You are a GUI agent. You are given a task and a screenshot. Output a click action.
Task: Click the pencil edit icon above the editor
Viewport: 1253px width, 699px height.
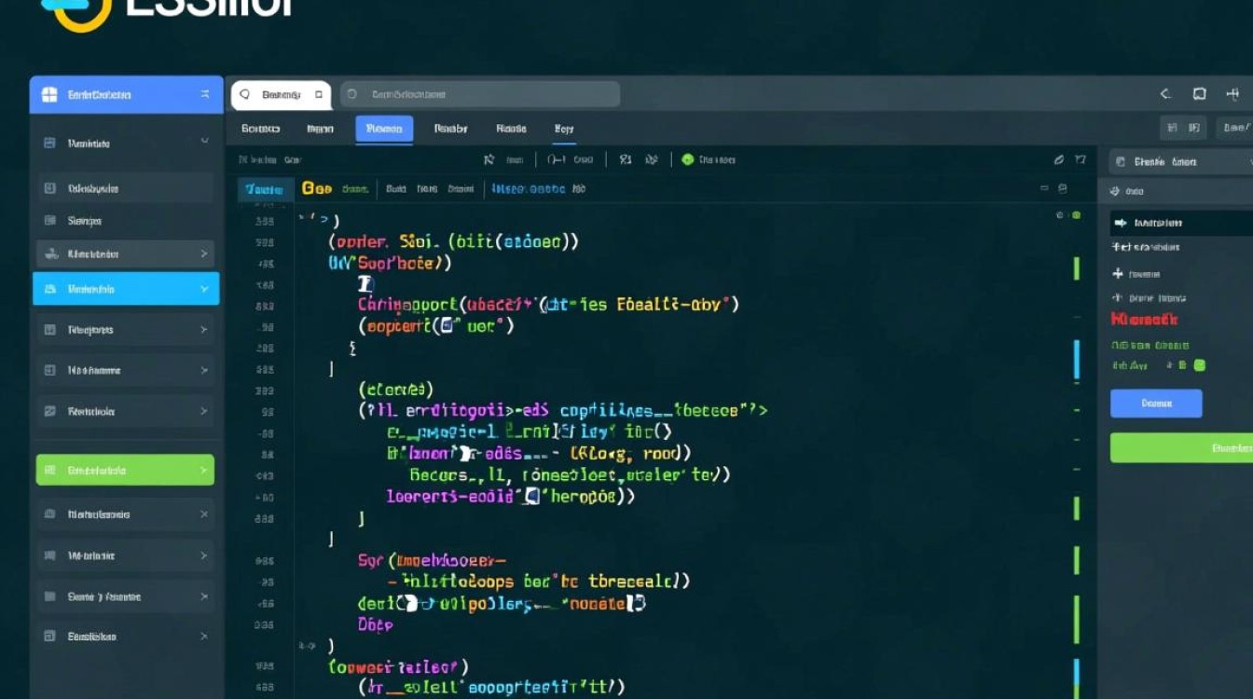1059,159
